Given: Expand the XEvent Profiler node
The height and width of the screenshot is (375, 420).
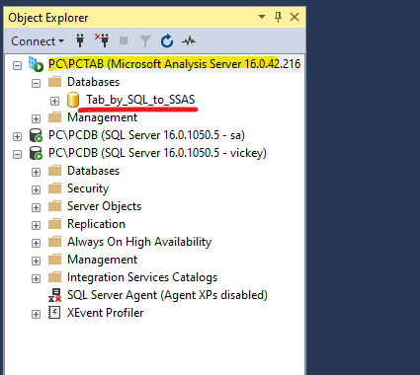Looking at the screenshot, I should pyautogui.click(x=36, y=314).
